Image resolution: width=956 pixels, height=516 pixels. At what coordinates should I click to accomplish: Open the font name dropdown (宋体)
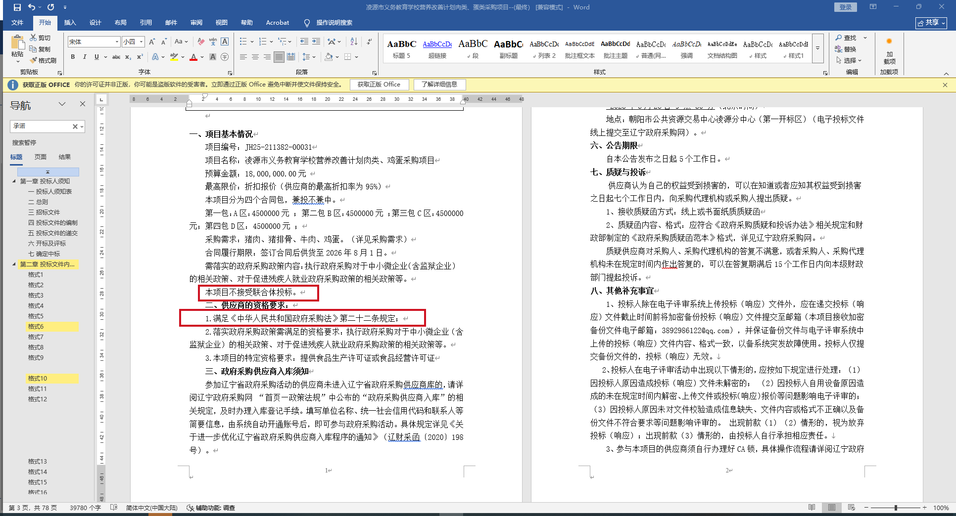(x=117, y=42)
